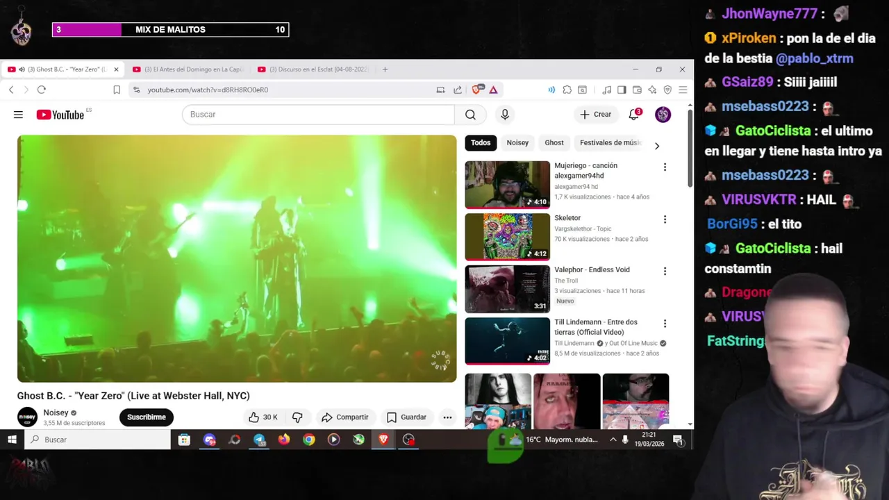Screen dimensions: 889x500
Task: Open Telegram from the taskbar
Action: (259, 440)
